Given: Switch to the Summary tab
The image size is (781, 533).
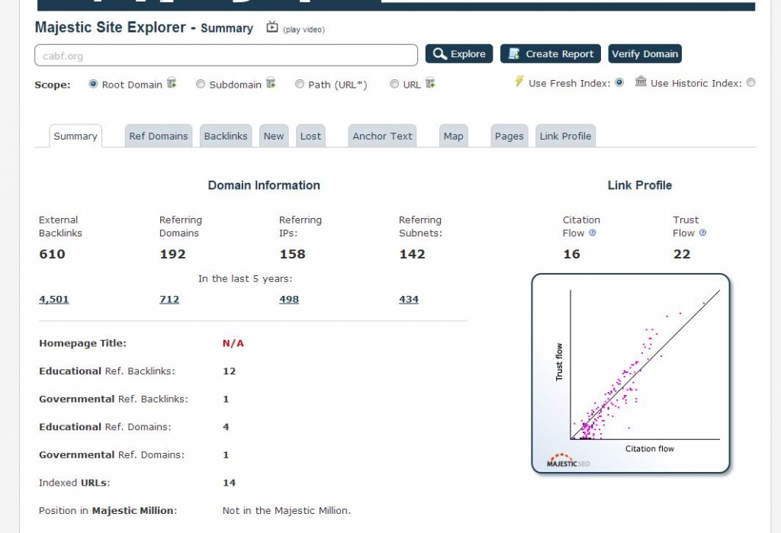Looking at the screenshot, I should 76,136.
